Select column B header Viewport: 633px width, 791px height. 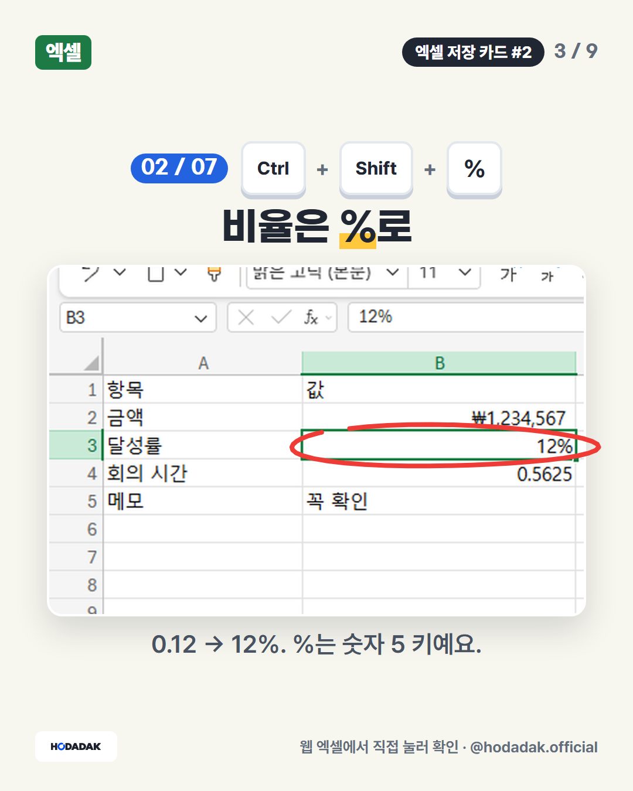coord(440,363)
